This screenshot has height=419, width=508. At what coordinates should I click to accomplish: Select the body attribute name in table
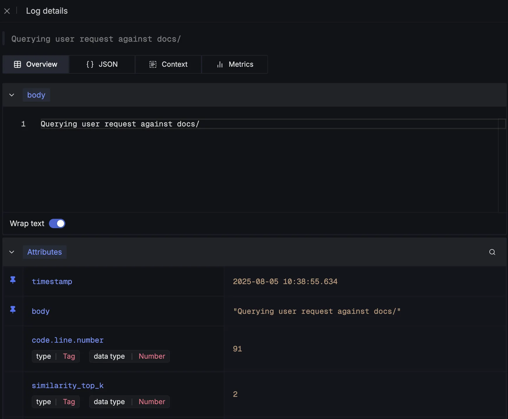click(x=40, y=311)
